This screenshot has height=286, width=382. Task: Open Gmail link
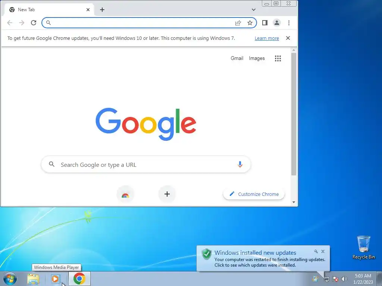[237, 58]
